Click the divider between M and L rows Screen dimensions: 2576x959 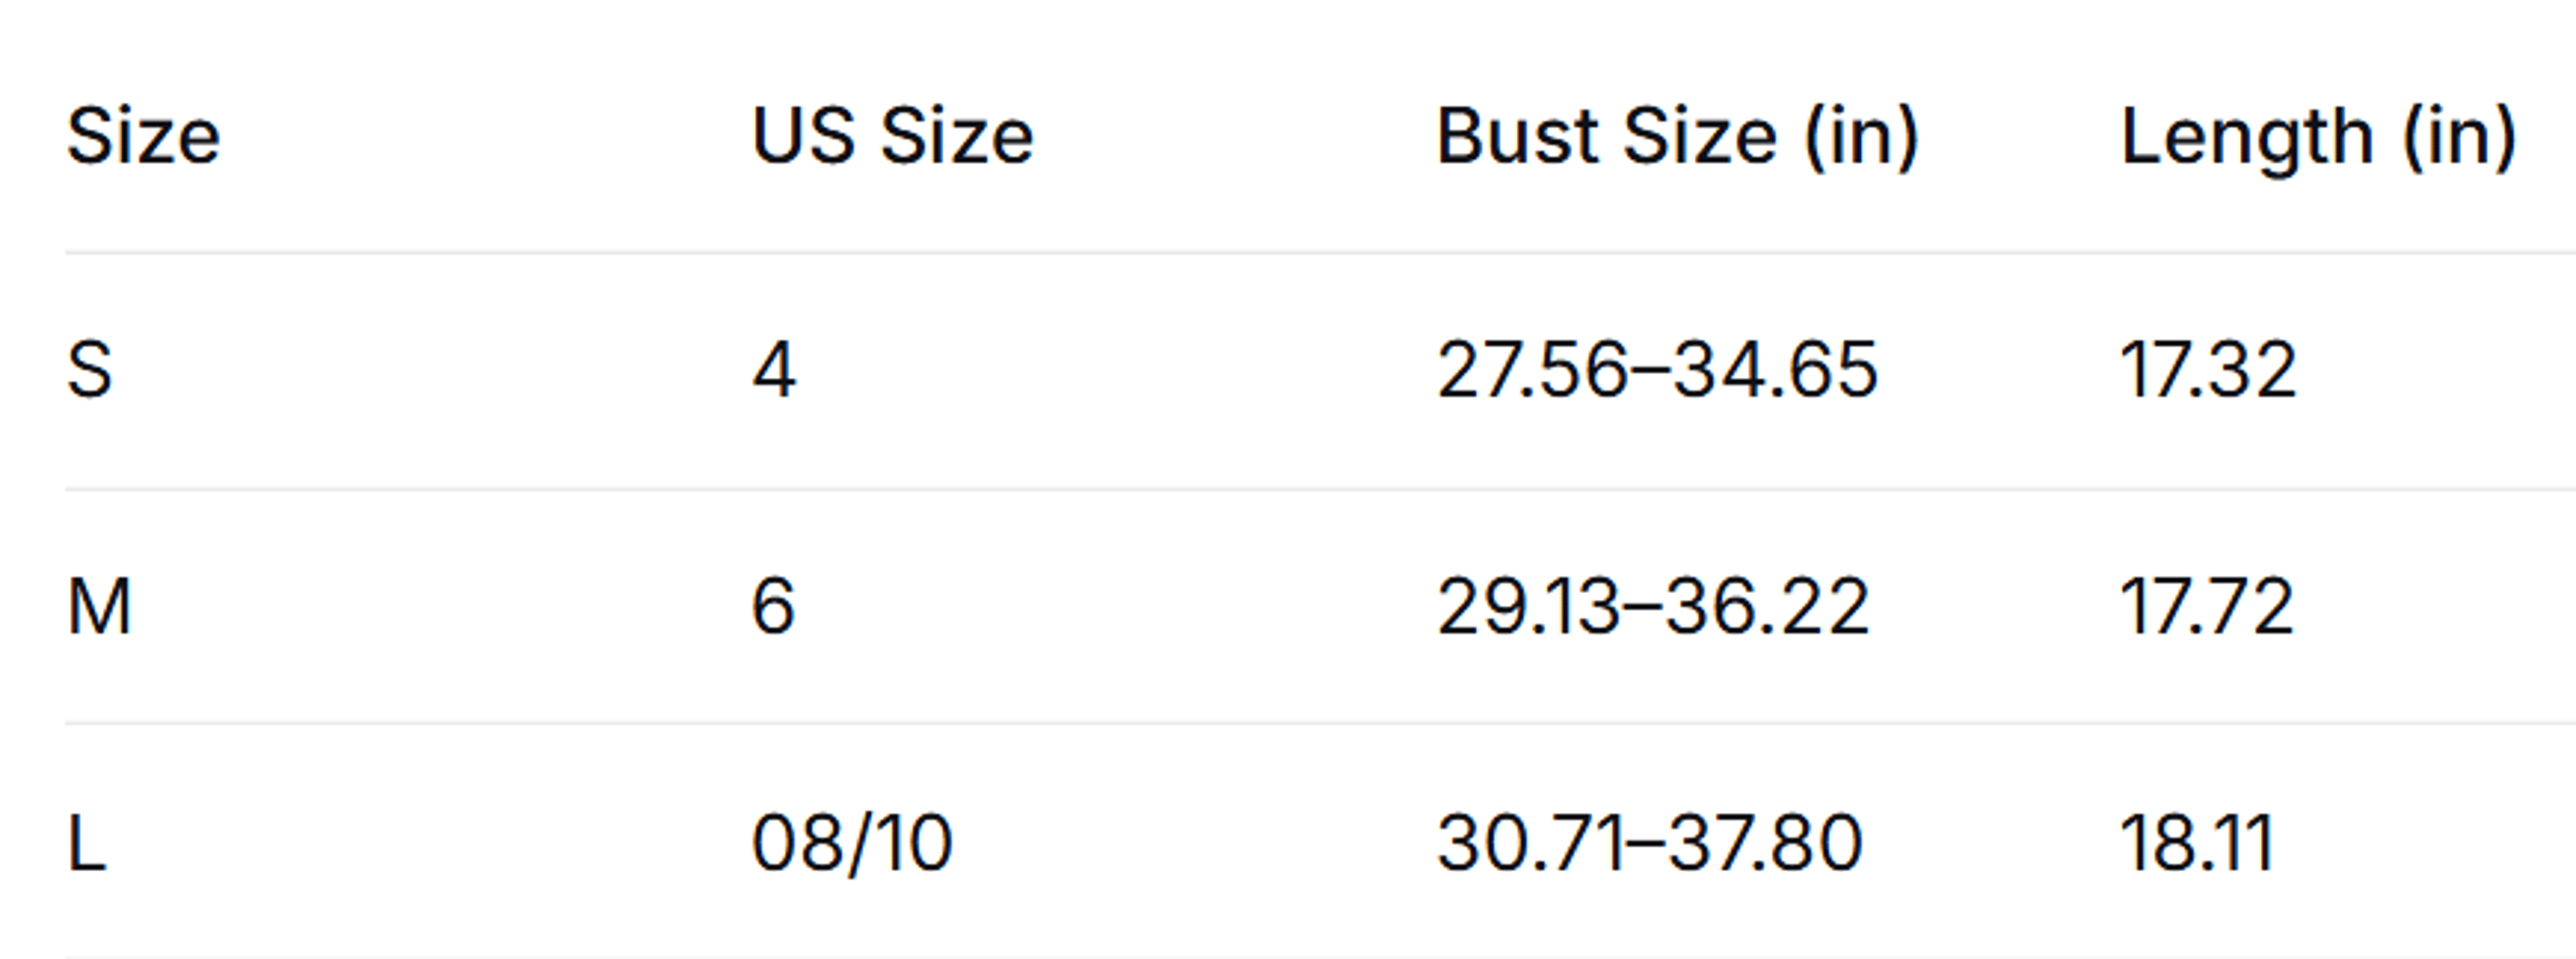point(1321,722)
